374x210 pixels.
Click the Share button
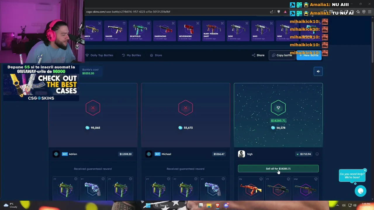pyautogui.click(x=258, y=55)
